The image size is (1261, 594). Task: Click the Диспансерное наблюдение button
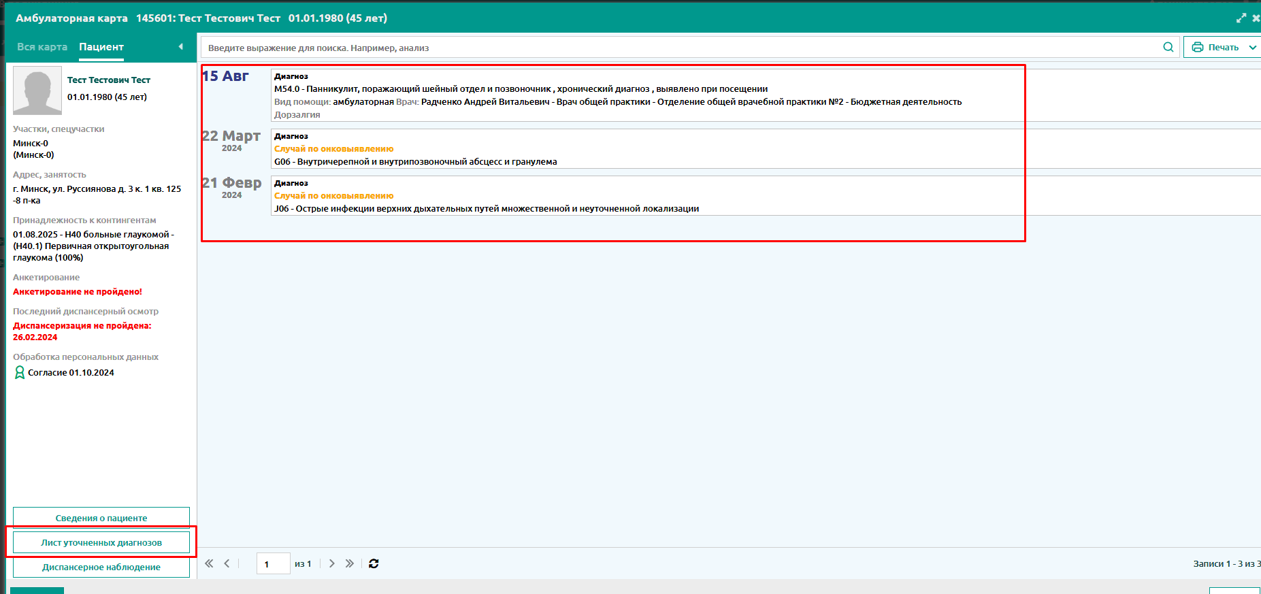(101, 567)
